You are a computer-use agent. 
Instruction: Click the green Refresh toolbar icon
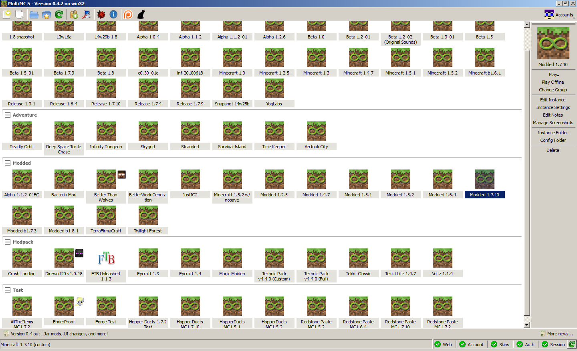[x=59, y=14]
